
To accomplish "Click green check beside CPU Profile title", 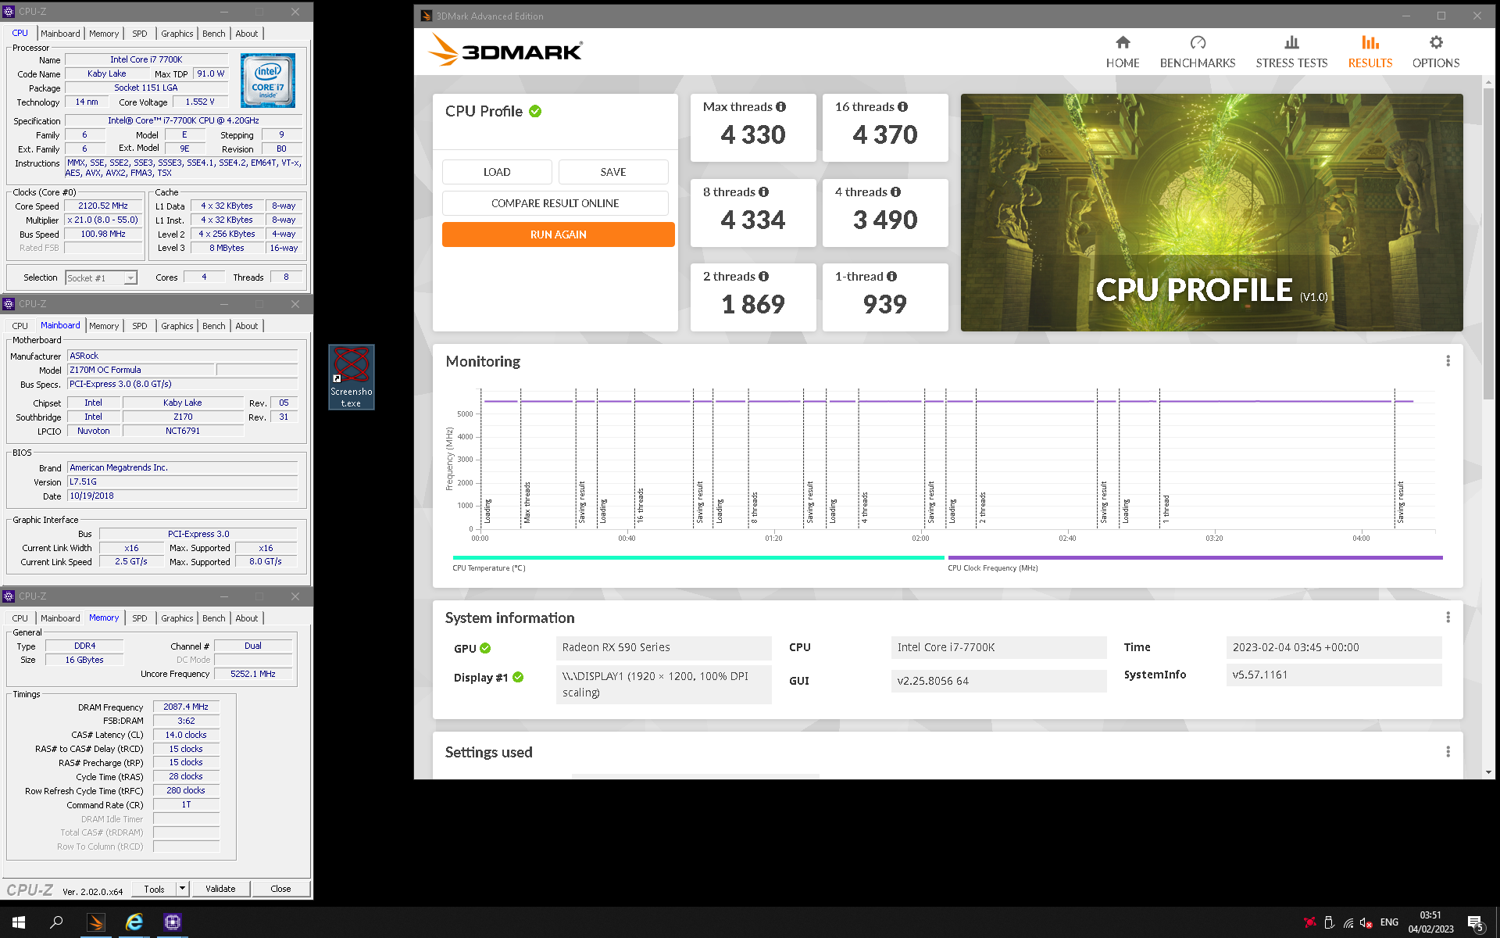I will point(535,111).
